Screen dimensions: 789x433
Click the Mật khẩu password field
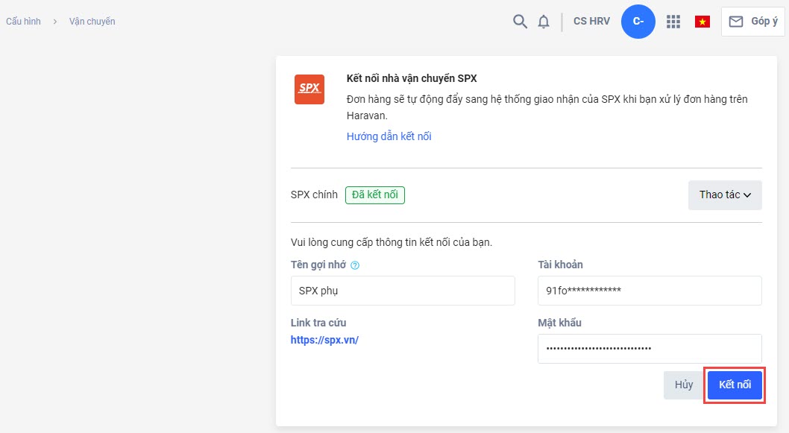[650, 348]
